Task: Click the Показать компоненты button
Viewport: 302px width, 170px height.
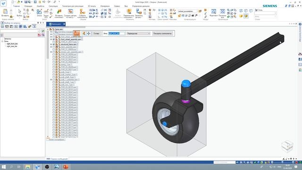Action: coord(162,34)
